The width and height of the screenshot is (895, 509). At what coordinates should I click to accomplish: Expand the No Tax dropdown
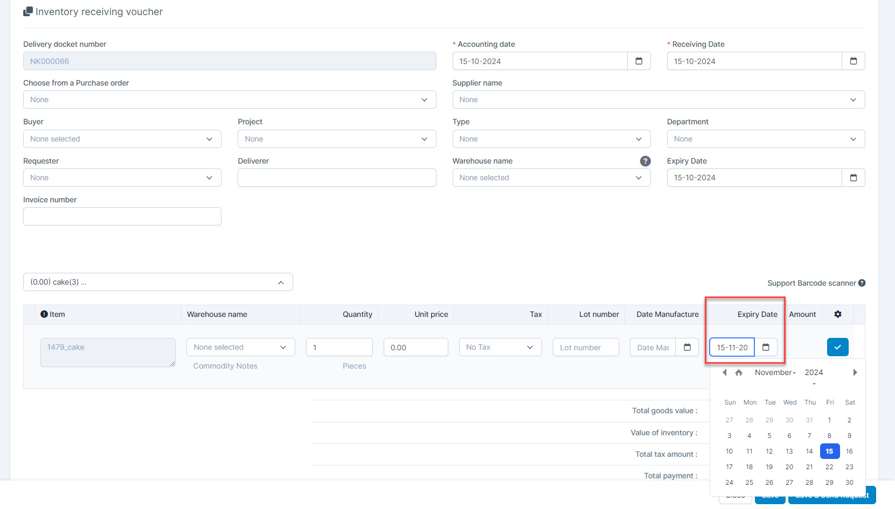pos(500,348)
